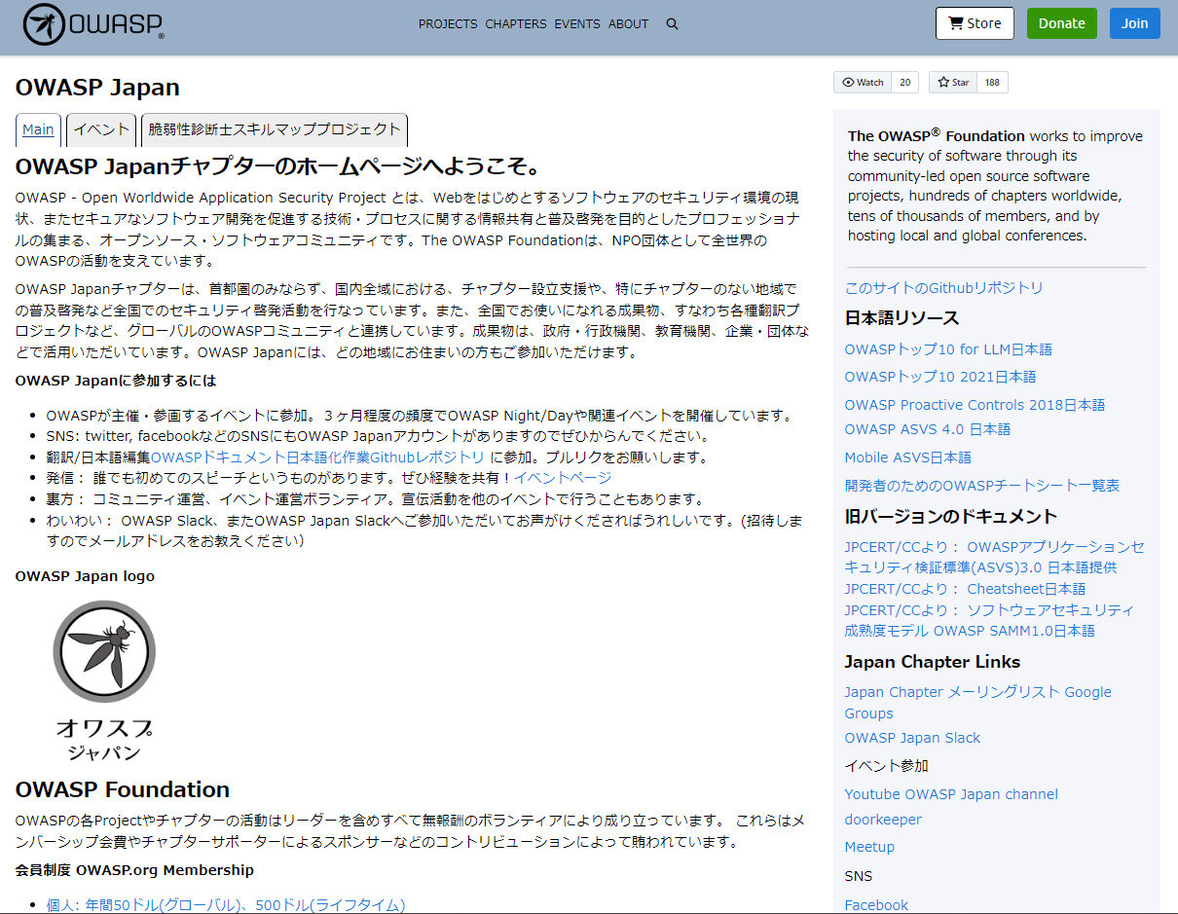The width and height of the screenshot is (1178, 914).
Task: Open the Youtube OWASP Japan channel link
Action: [951, 793]
